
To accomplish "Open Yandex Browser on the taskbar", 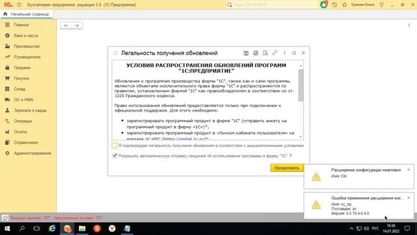I will [112, 228].
